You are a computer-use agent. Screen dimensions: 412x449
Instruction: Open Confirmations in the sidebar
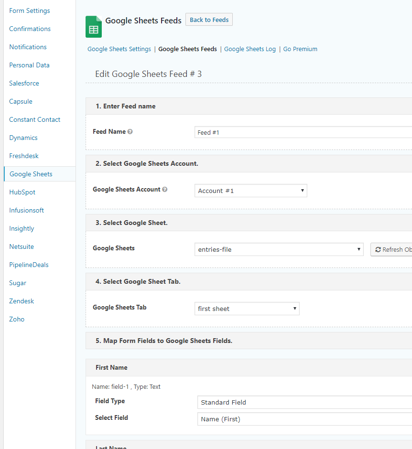pos(30,29)
